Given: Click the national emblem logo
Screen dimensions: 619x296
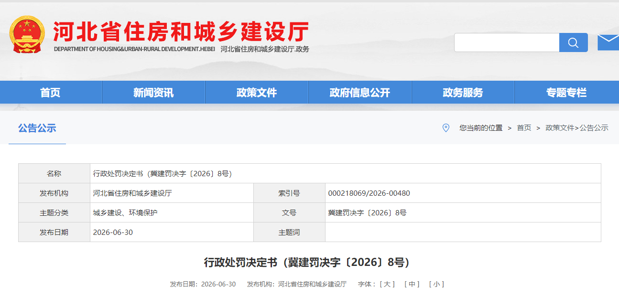Looking at the screenshot, I should click(27, 34).
